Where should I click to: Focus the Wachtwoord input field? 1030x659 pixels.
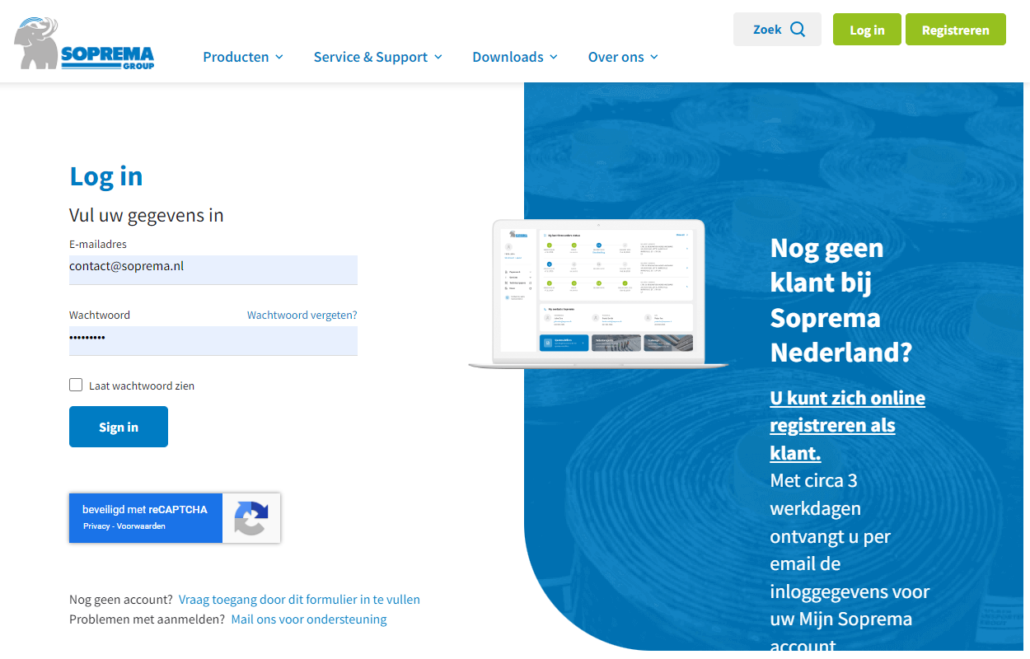coord(213,340)
